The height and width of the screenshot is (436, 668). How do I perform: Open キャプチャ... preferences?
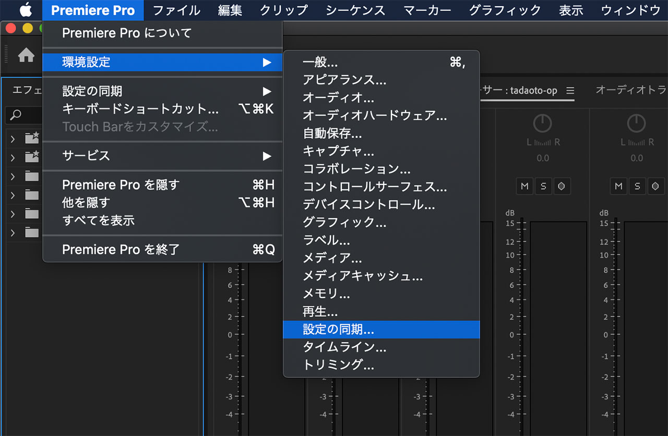click(x=381, y=152)
